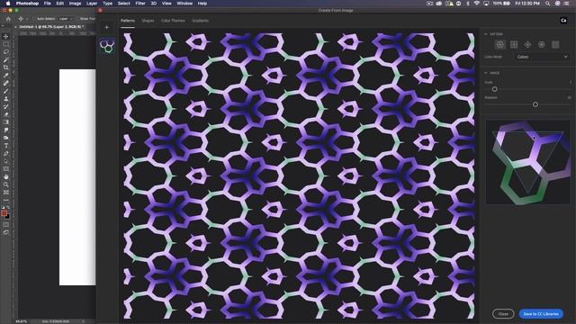Select the History Brush tool
This screenshot has width=576, height=324.
click(x=6, y=106)
